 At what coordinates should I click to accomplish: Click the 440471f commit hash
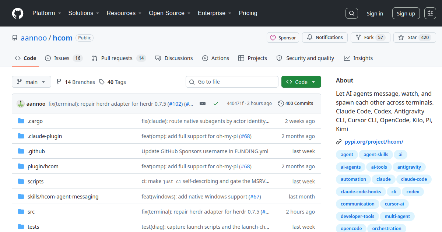coord(235,103)
